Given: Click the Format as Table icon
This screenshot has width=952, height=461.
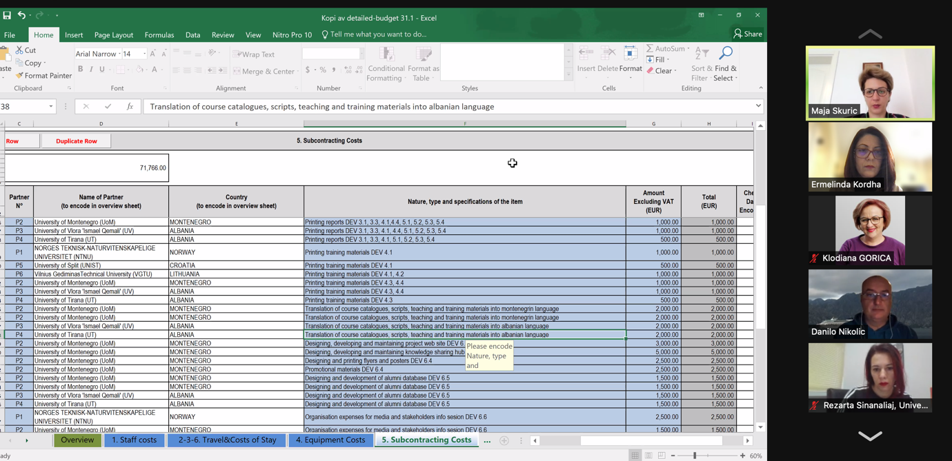Looking at the screenshot, I should coord(424,55).
